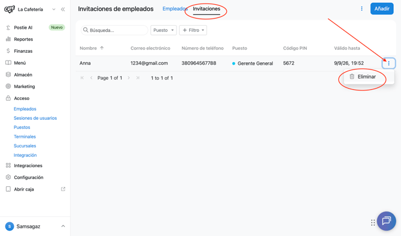Click PIN code 5672
This screenshot has width=401, height=236.
coord(288,63)
